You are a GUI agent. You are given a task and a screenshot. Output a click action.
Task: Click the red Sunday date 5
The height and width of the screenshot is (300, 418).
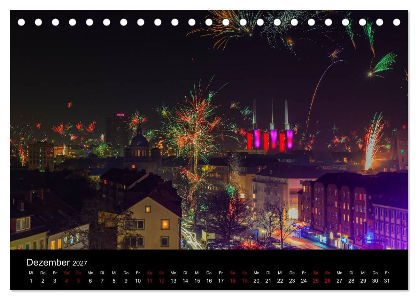pos(78,281)
